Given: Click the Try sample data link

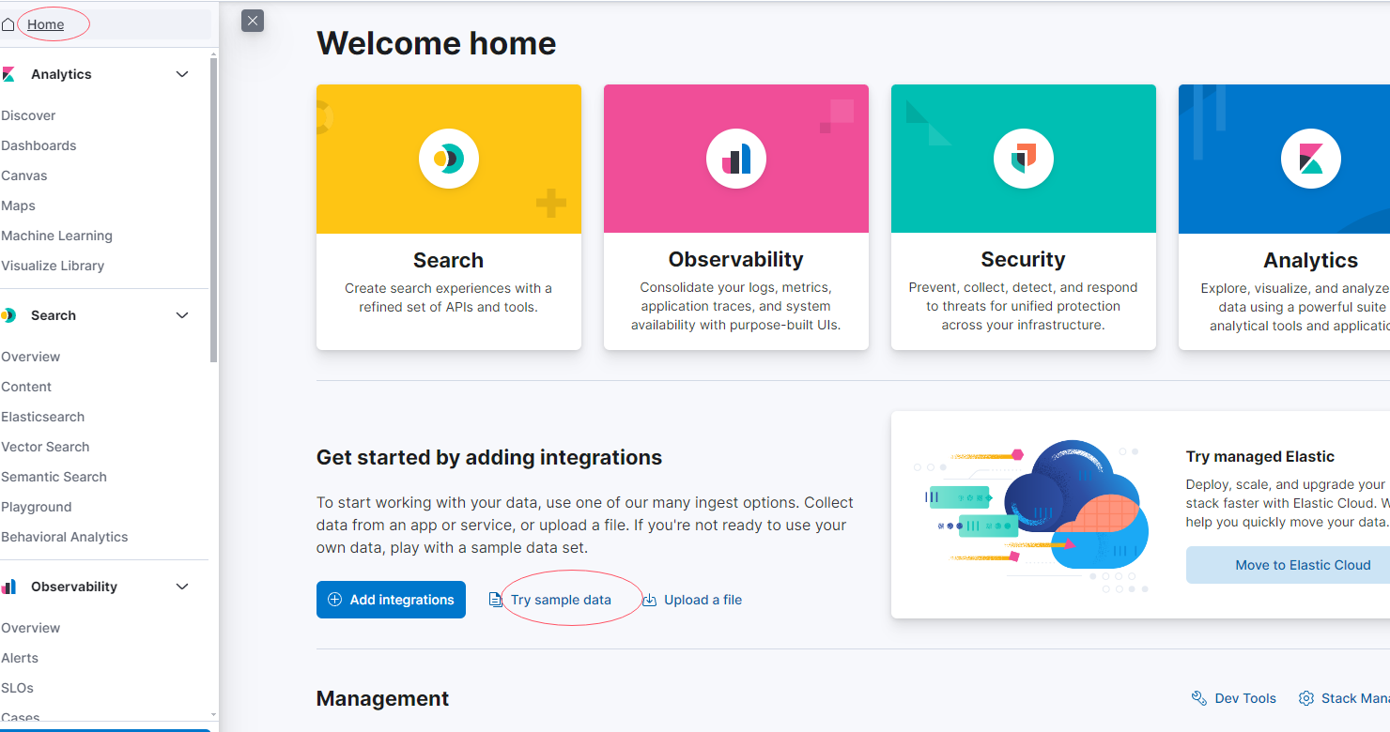Looking at the screenshot, I should coord(561,600).
